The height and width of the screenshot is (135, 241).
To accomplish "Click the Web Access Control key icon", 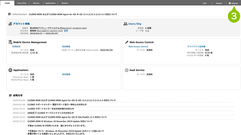I will point(127,42).
